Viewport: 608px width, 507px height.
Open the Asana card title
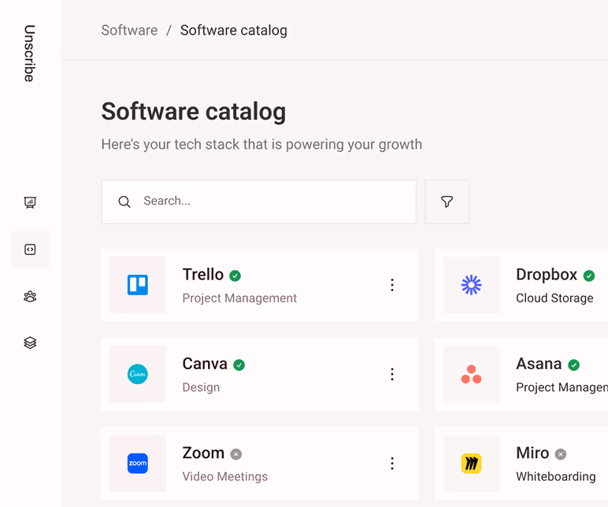[539, 364]
